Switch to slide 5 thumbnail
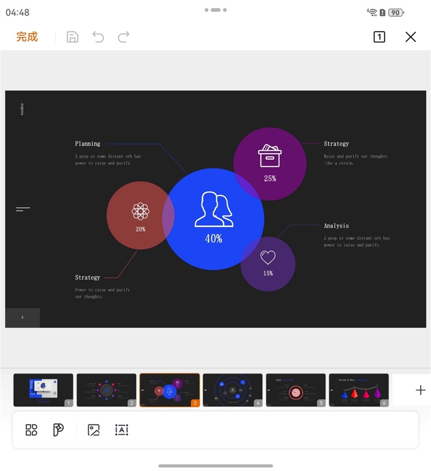This screenshot has height=471, width=431. pos(296,390)
